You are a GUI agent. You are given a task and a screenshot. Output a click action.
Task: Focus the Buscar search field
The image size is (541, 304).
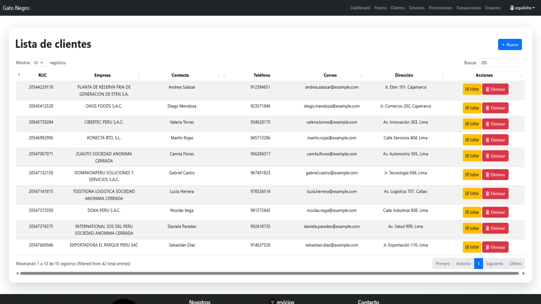502,63
